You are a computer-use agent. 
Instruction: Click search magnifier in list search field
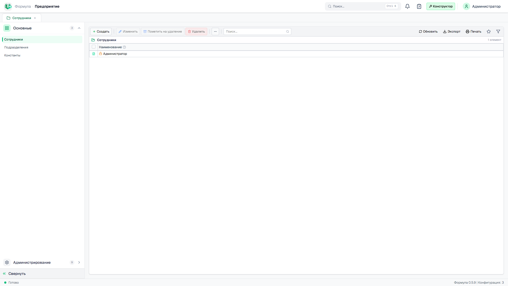pos(287,32)
